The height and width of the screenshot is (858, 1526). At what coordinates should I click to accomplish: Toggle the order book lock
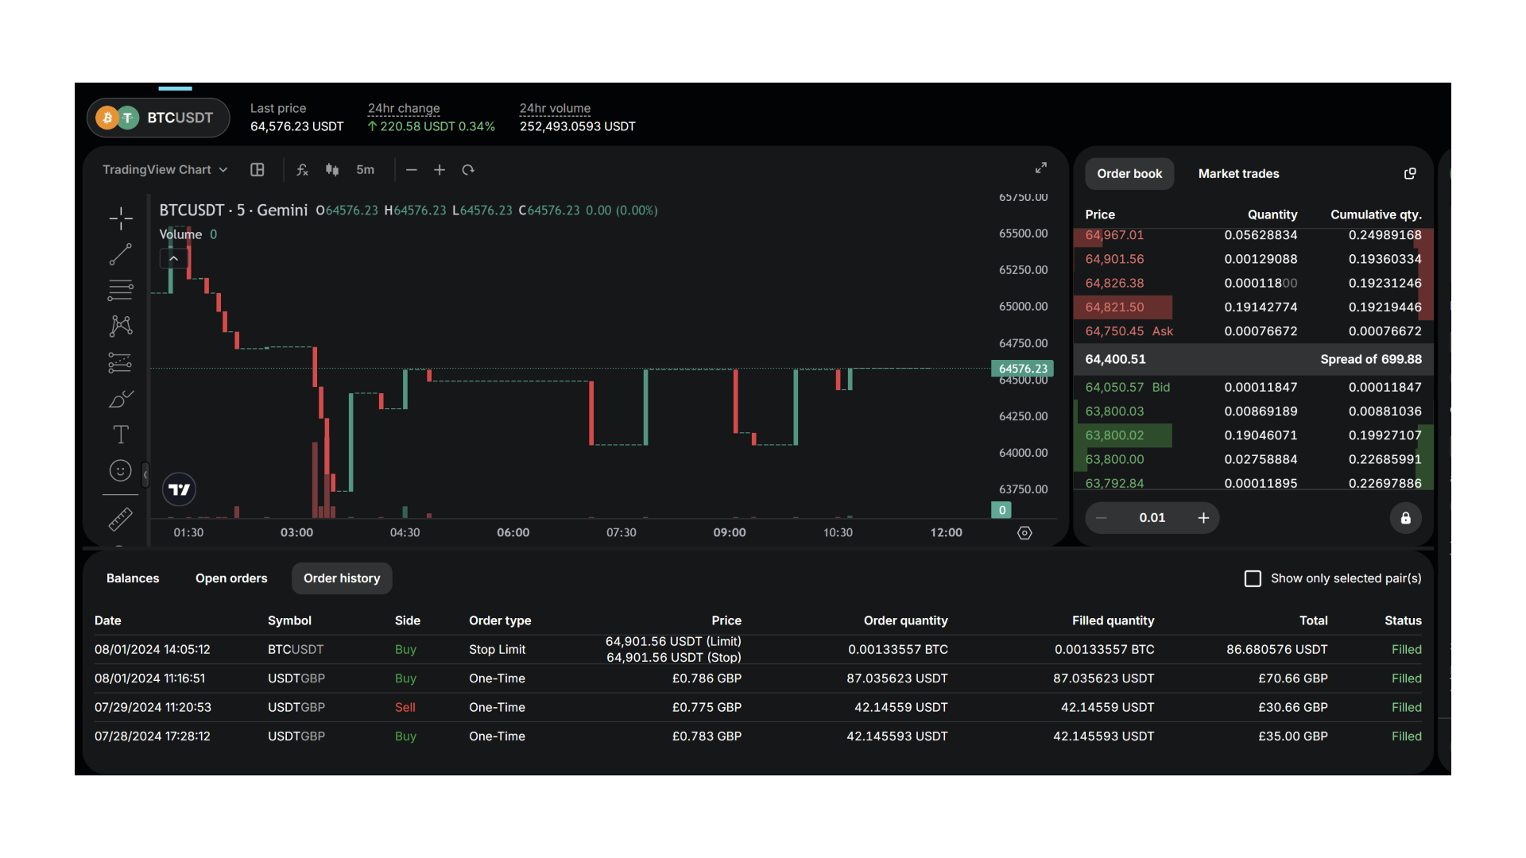pos(1405,518)
